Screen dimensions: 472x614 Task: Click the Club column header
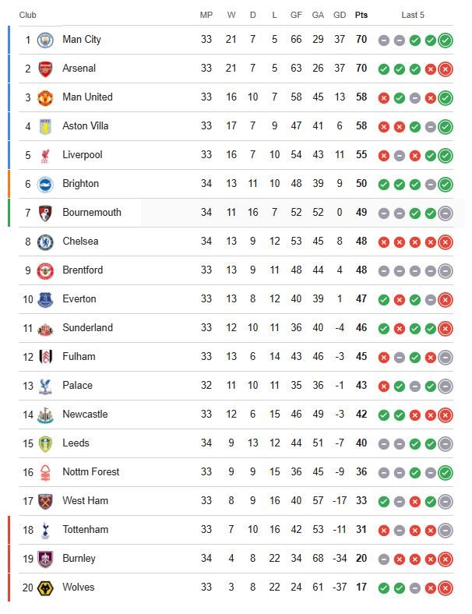click(x=28, y=15)
